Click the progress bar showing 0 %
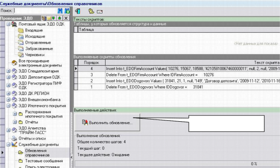 [x=178, y=164]
